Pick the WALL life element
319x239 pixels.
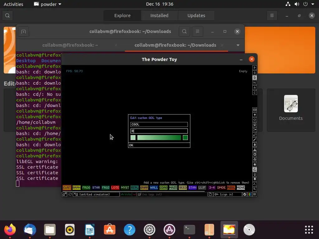point(154,188)
